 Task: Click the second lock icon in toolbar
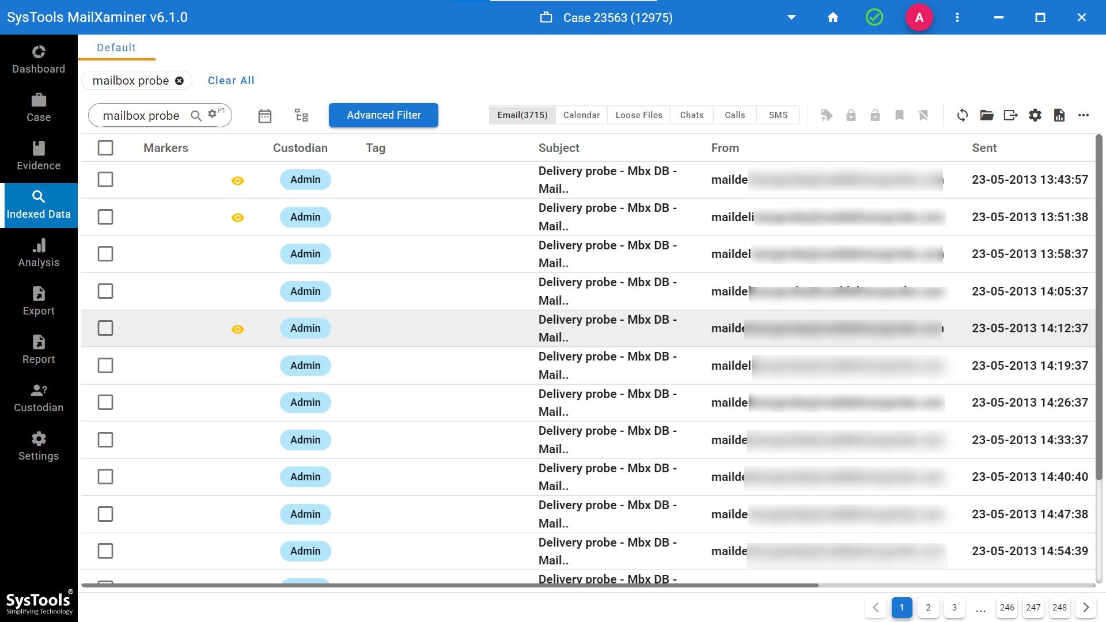click(875, 115)
